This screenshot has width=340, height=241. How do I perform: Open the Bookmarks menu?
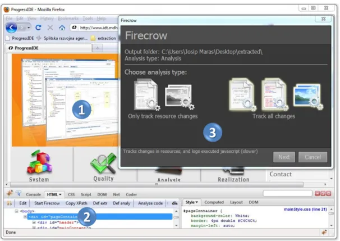click(x=68, y=19)
